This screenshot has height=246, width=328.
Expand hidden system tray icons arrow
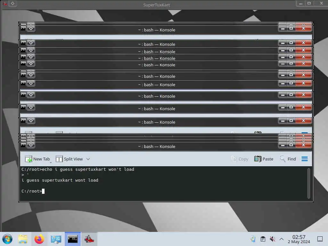(282, 239)
